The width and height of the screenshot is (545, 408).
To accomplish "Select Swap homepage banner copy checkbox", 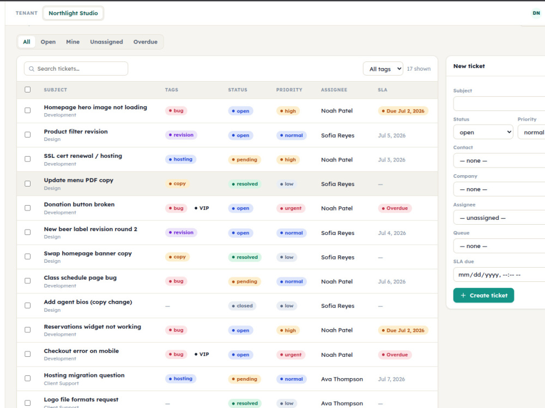I will tap(27, 256).
